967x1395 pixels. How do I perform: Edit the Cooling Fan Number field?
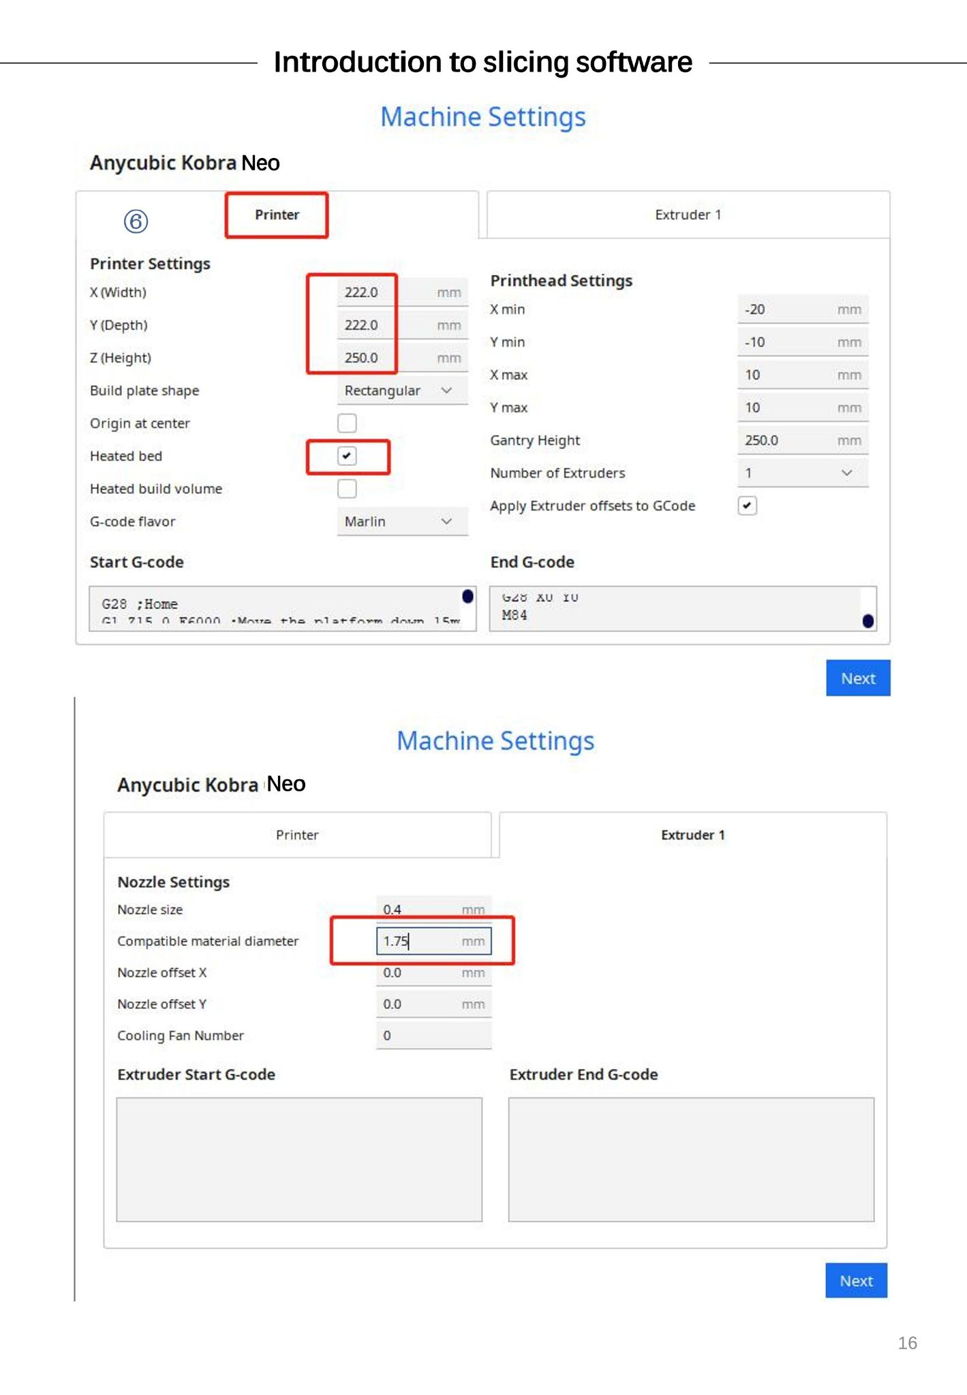(x=433, y=1035)
